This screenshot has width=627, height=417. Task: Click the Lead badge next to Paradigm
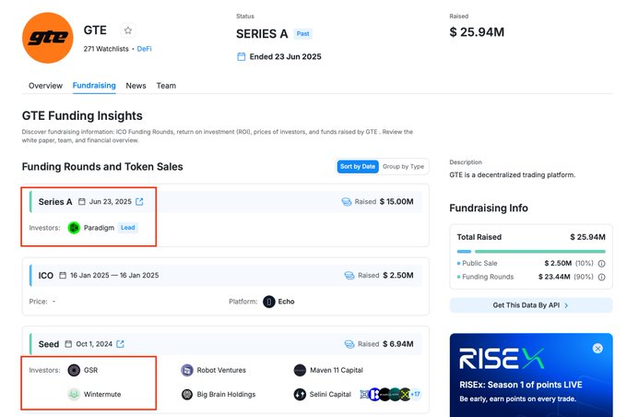(x=127, y=228)
